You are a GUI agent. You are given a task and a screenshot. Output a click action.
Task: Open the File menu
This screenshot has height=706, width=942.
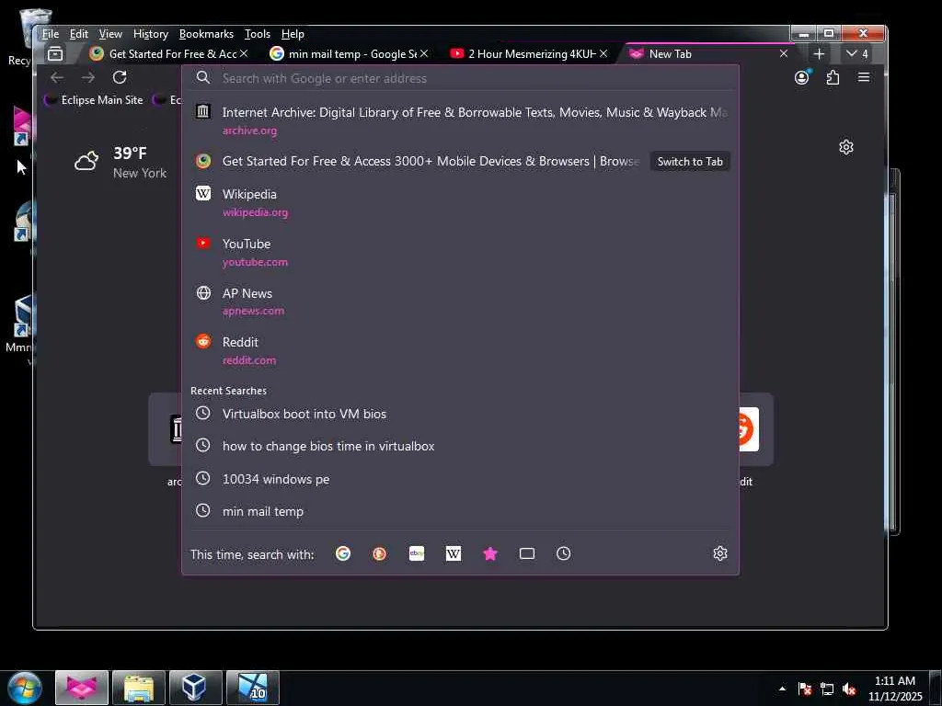[x=51, y=34]
